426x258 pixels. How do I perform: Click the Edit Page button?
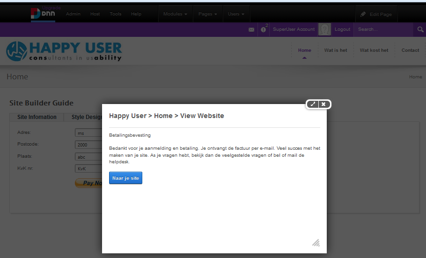point(376,14)
